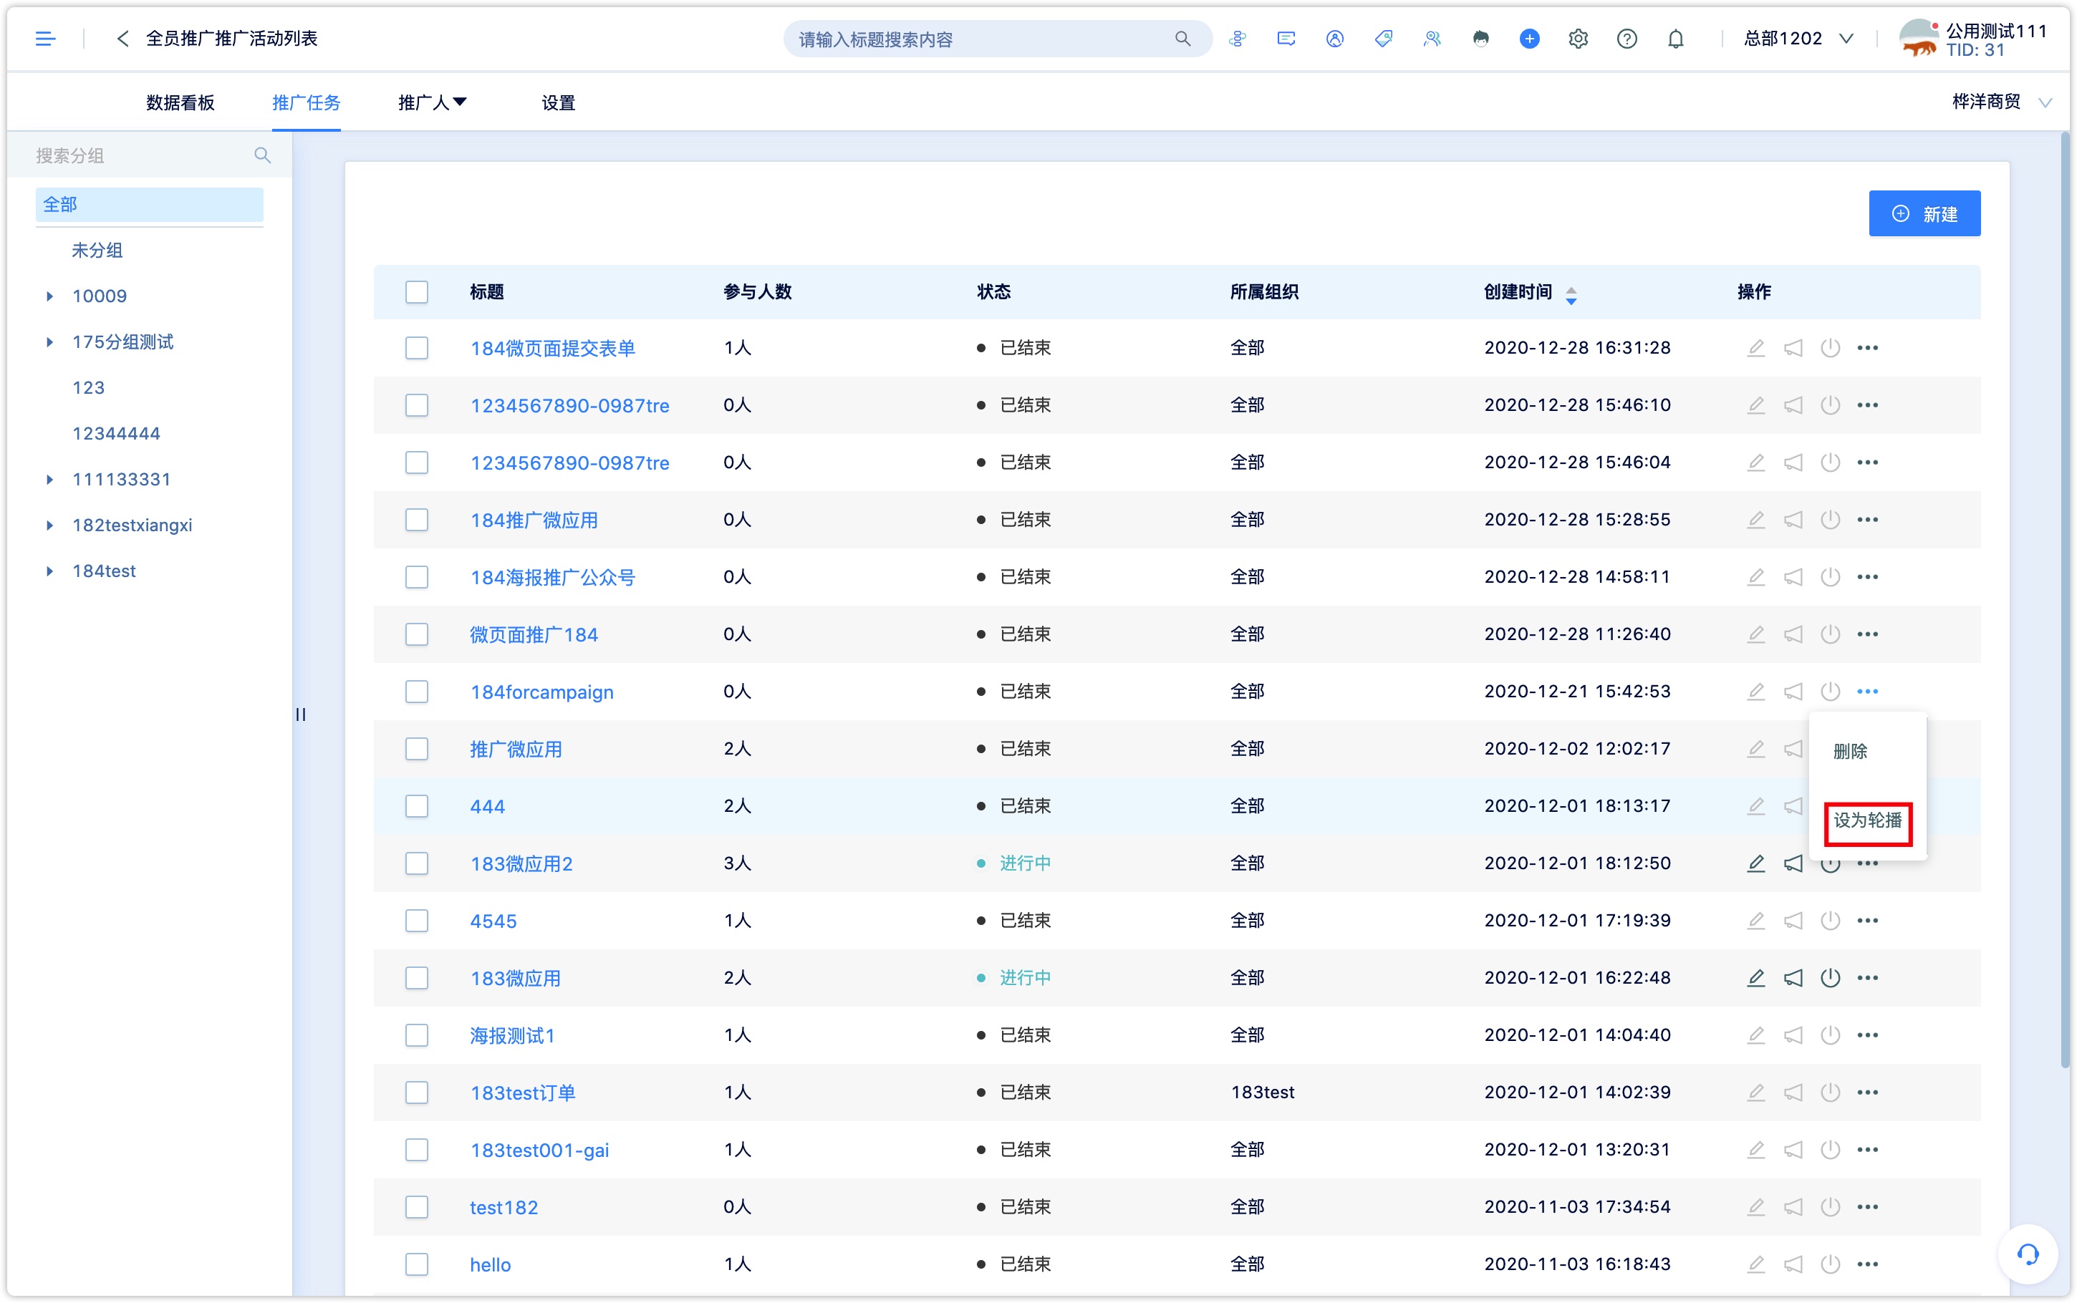Open more options for 184微页面提交表单
This screenshot has height=1303, width=2077.
pos(1868,348)
